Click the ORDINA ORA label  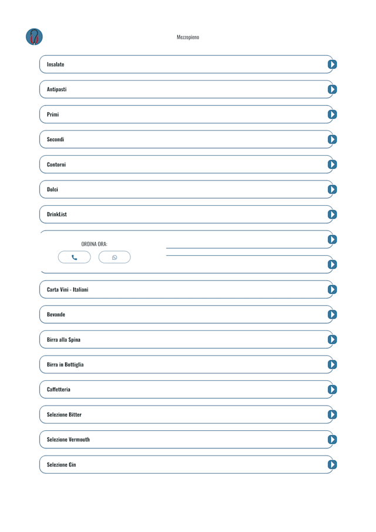tap(94, 244)
